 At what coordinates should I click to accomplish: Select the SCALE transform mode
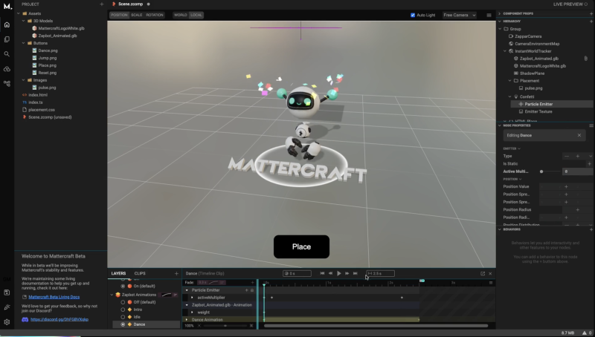coord(137,15)
